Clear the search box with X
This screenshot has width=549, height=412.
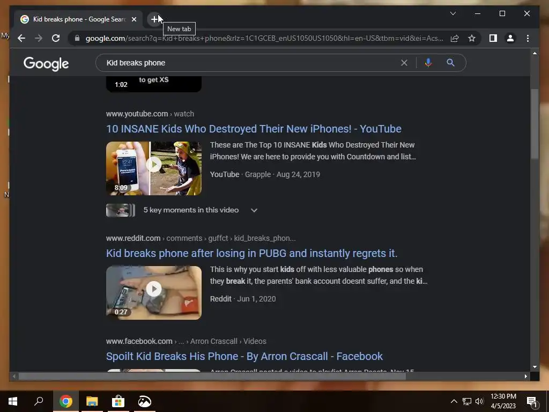404,63
